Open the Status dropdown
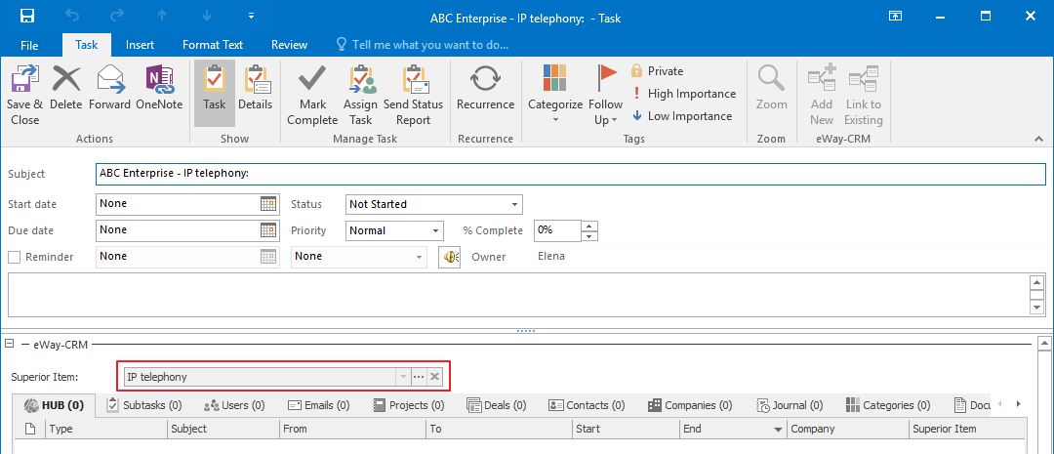 click(x=514, y=204)
